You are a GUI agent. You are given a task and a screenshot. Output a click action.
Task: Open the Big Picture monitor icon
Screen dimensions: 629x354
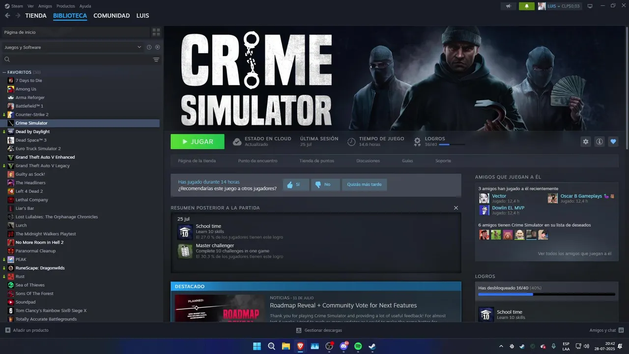[590, 6]
